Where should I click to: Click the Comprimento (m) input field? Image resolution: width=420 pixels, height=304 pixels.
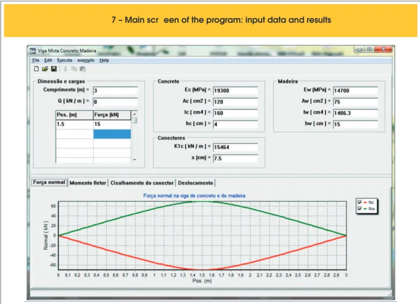115,91
